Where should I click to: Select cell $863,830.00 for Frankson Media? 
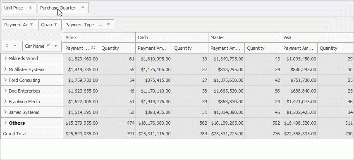coord(227,102)
